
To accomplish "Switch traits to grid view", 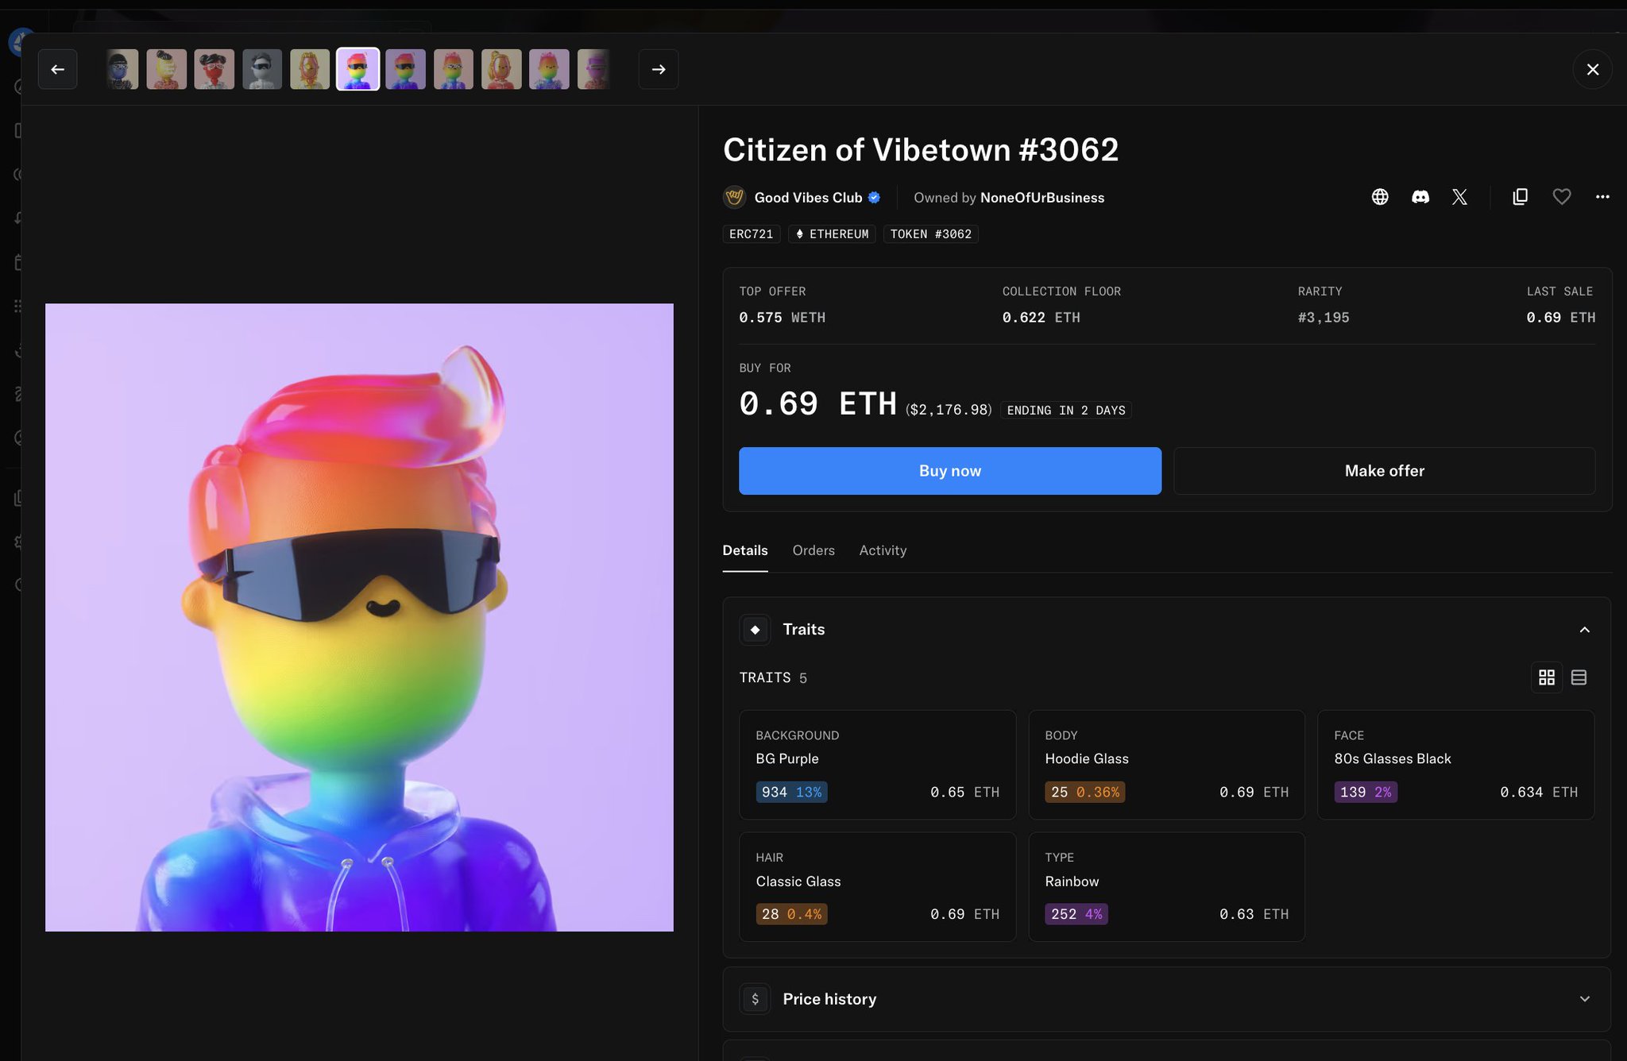I will 1546,677.
